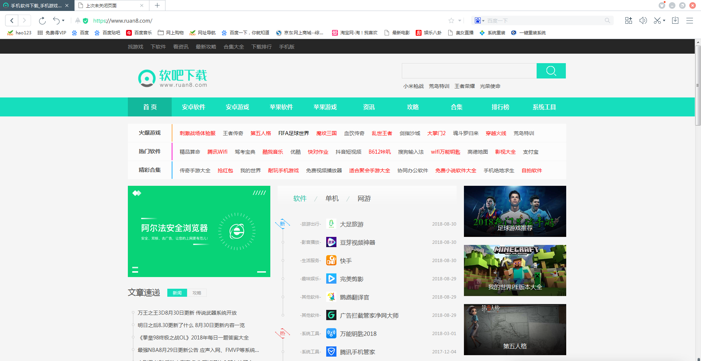Switch to the 网游 list tab
The height and width of the screenshot is (361, 701).
point(364,199)
